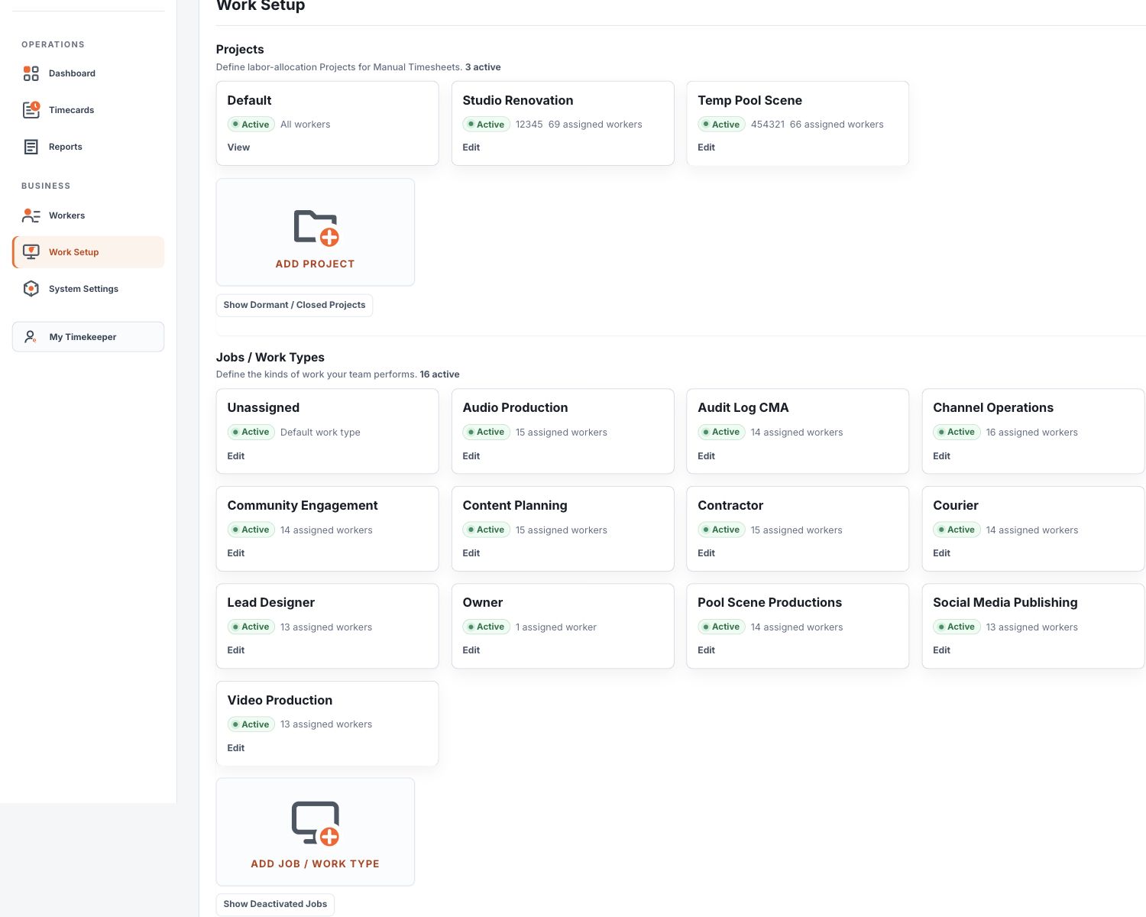
Task: Click 'Default work type' text
Action: [x=320, y=433]
